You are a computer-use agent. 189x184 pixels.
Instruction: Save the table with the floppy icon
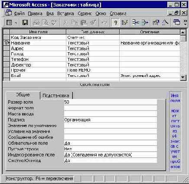pos(25,22)
